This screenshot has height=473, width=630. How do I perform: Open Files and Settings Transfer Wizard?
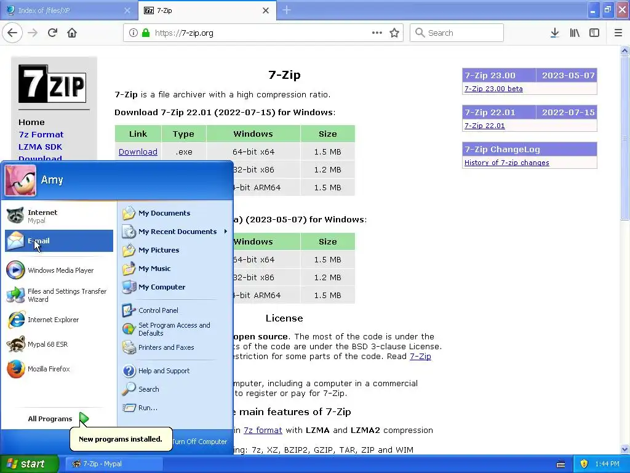tap(59, 295)
